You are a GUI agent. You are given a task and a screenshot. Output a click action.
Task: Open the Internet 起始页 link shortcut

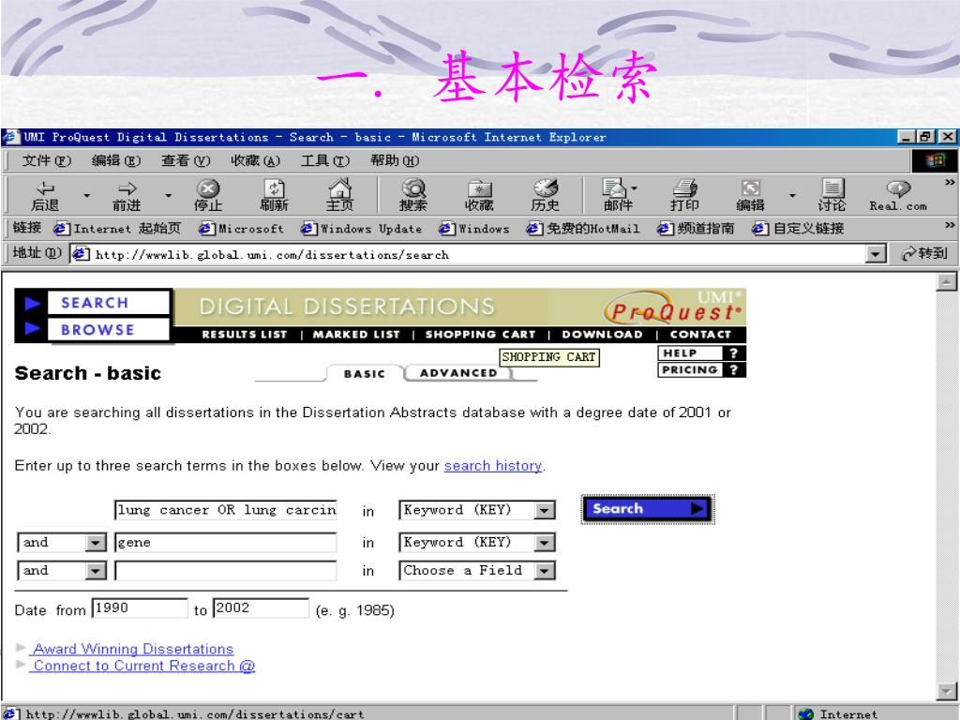pos(117,229)
